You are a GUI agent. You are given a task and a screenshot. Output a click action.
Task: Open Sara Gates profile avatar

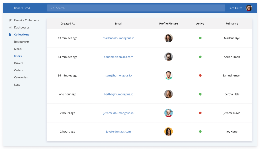(248, 8)
